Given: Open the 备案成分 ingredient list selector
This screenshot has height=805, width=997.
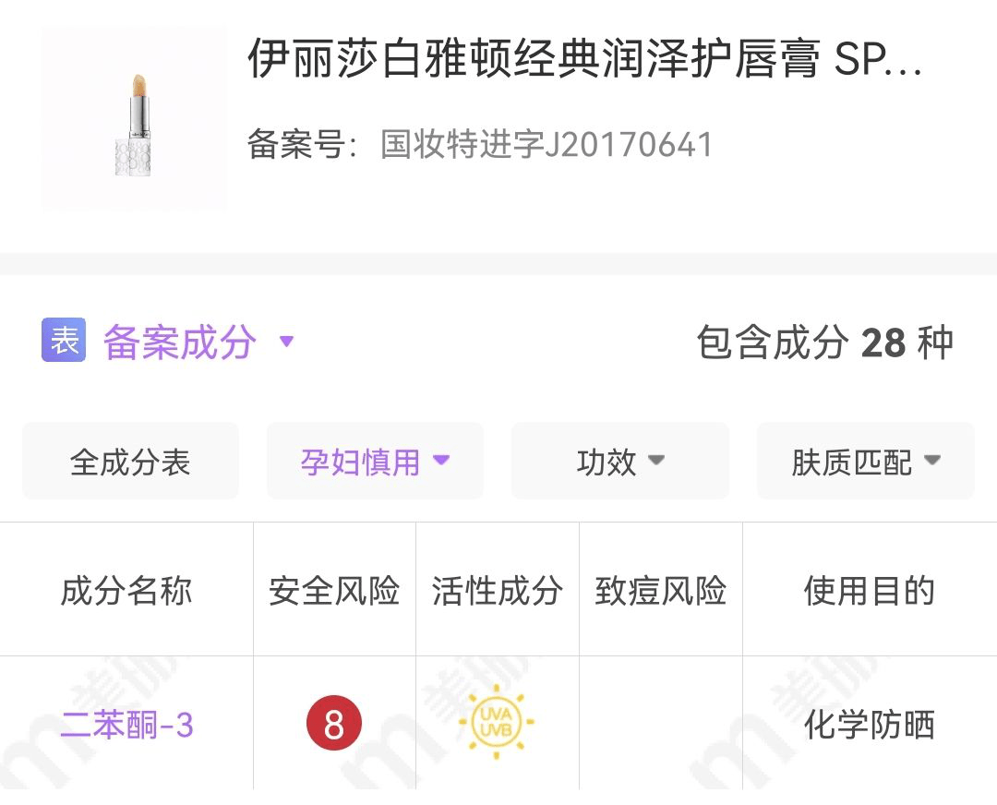Looking at the screenshot, I should point(179,342).
